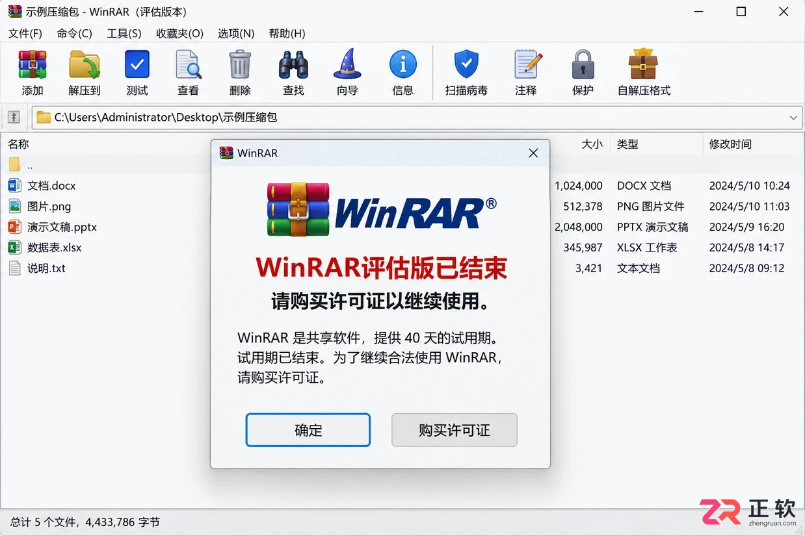This screenshot has width=805, height=536.
Task: Choose 自解压格式 (SFX) chest icon
Action: pyautogui.click(x=643, y=64)
